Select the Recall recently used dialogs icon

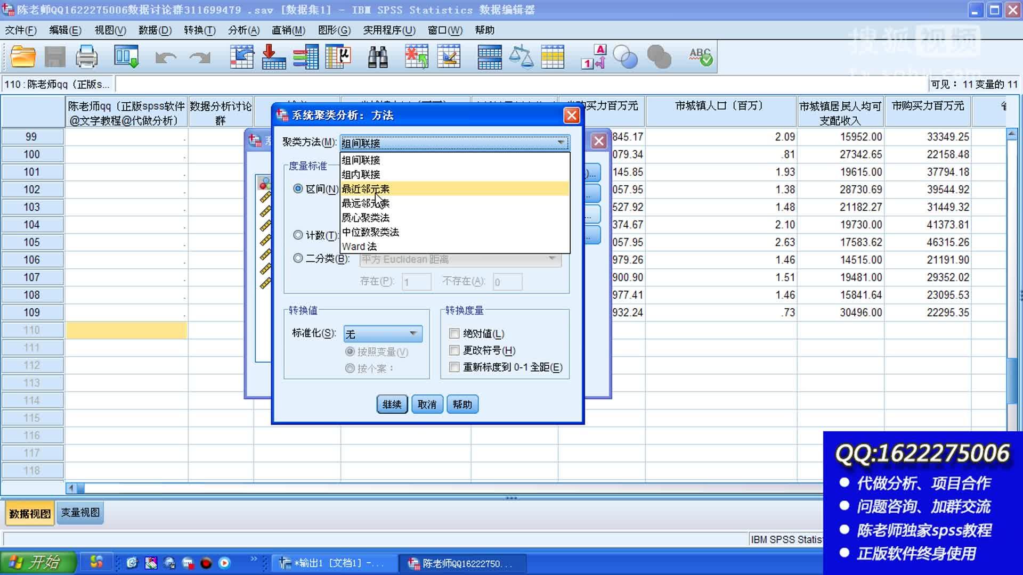click(126, 56)
